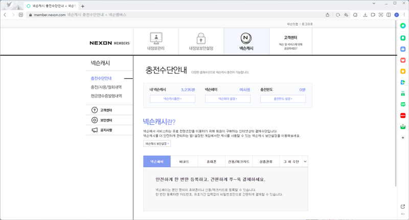Open a new browser tab

coord(83,6)
